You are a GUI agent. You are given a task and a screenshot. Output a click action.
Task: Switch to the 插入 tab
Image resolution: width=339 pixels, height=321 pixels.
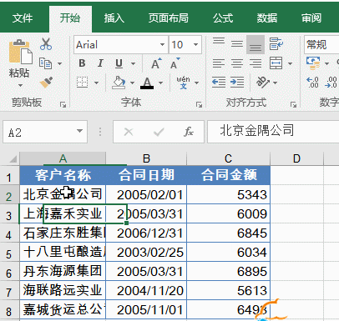coord(114,18)
